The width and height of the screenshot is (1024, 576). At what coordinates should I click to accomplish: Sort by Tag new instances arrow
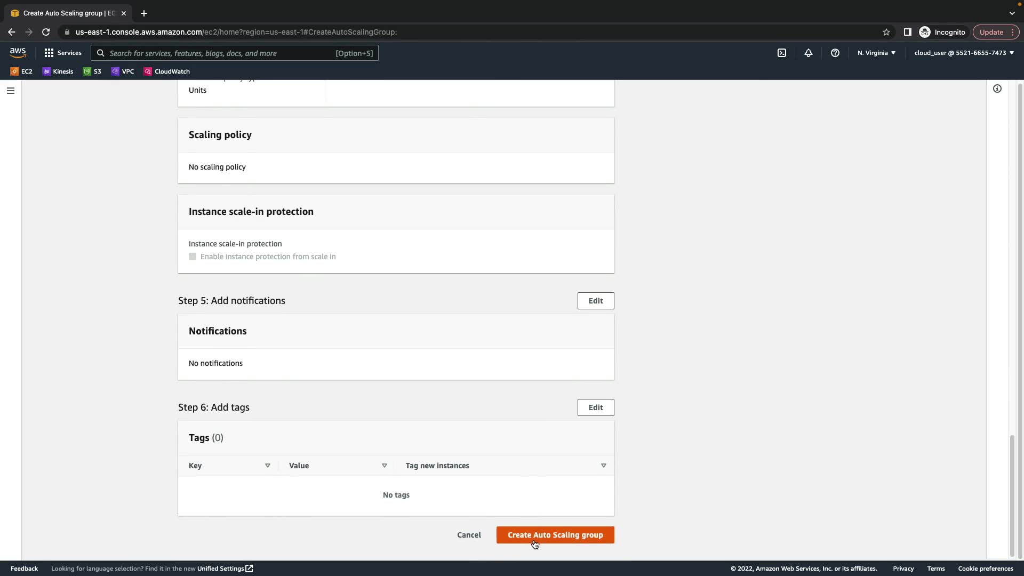click(603, 466)
